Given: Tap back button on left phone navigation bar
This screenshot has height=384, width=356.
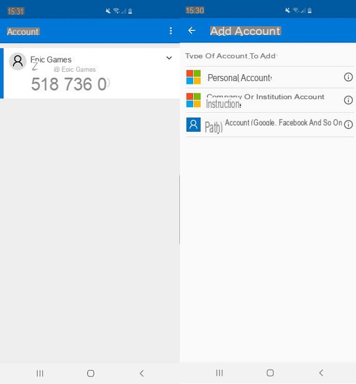Looking at the screenshot, I should pos(141,373).
